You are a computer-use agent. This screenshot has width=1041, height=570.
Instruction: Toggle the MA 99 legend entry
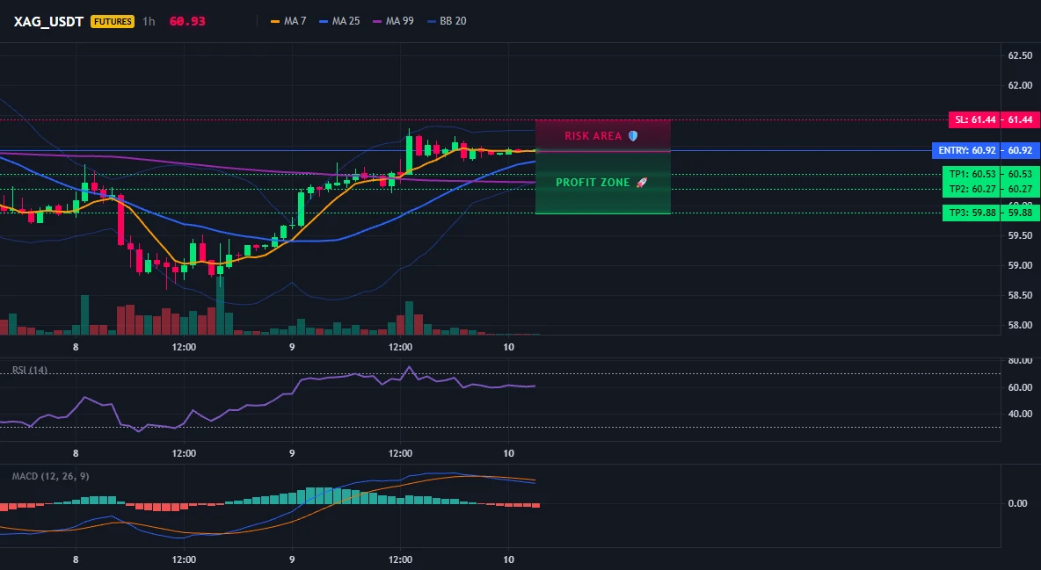pyautogui.click(x=393, y=21)
